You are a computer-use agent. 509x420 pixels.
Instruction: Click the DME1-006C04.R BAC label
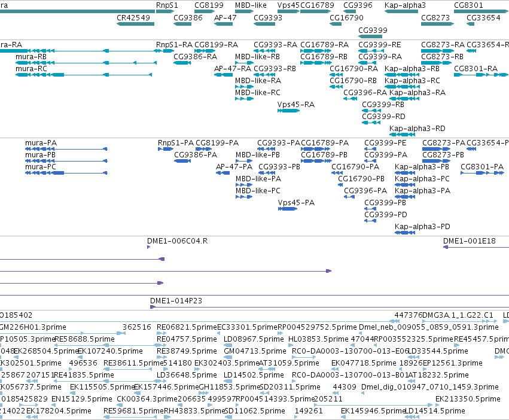click(x=177, y=241)
